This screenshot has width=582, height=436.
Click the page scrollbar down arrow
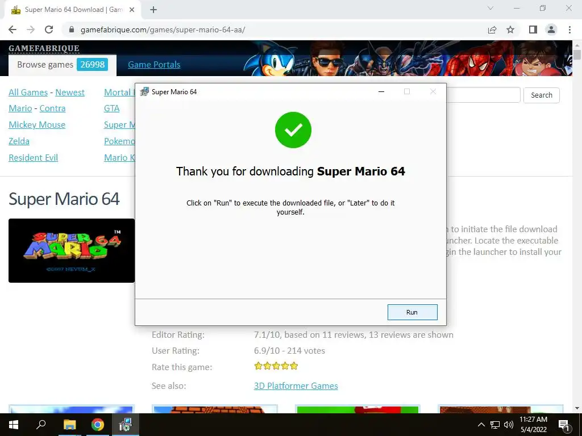577,409
